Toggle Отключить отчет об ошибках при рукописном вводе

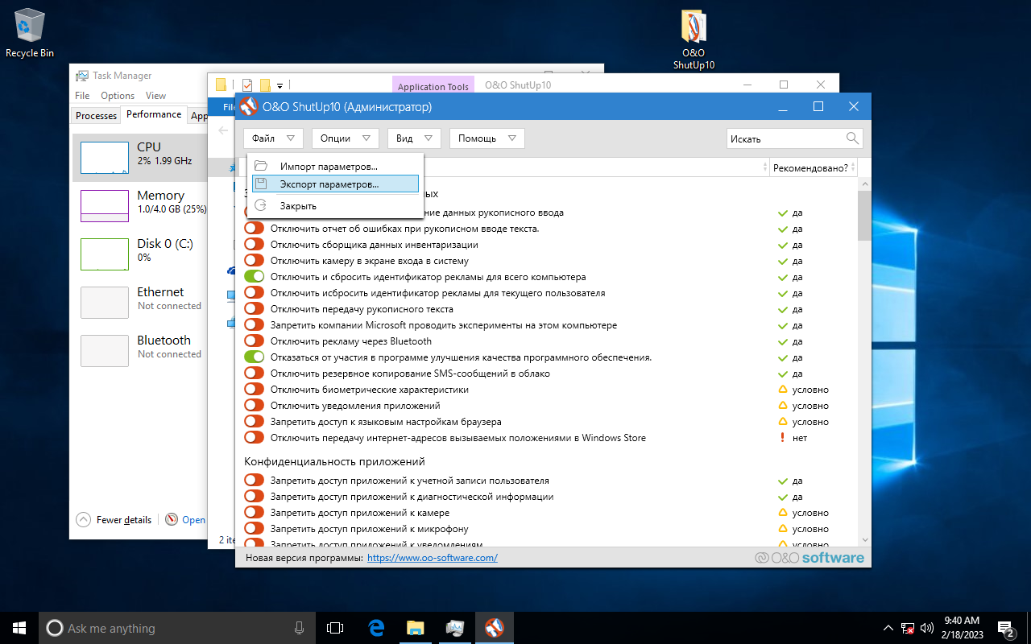tap(254, 229)
